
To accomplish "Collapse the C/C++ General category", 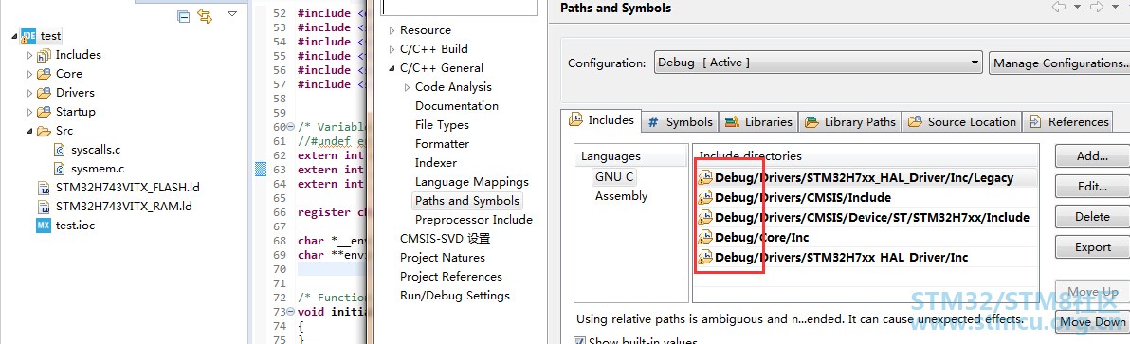I will (x=392, y=68).
